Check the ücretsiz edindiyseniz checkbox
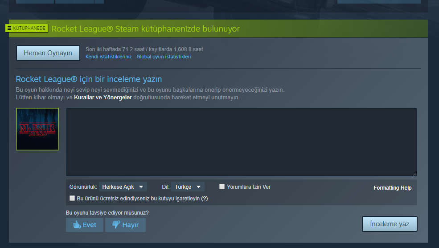Screen dimensions: 439x248 [72, 198]
